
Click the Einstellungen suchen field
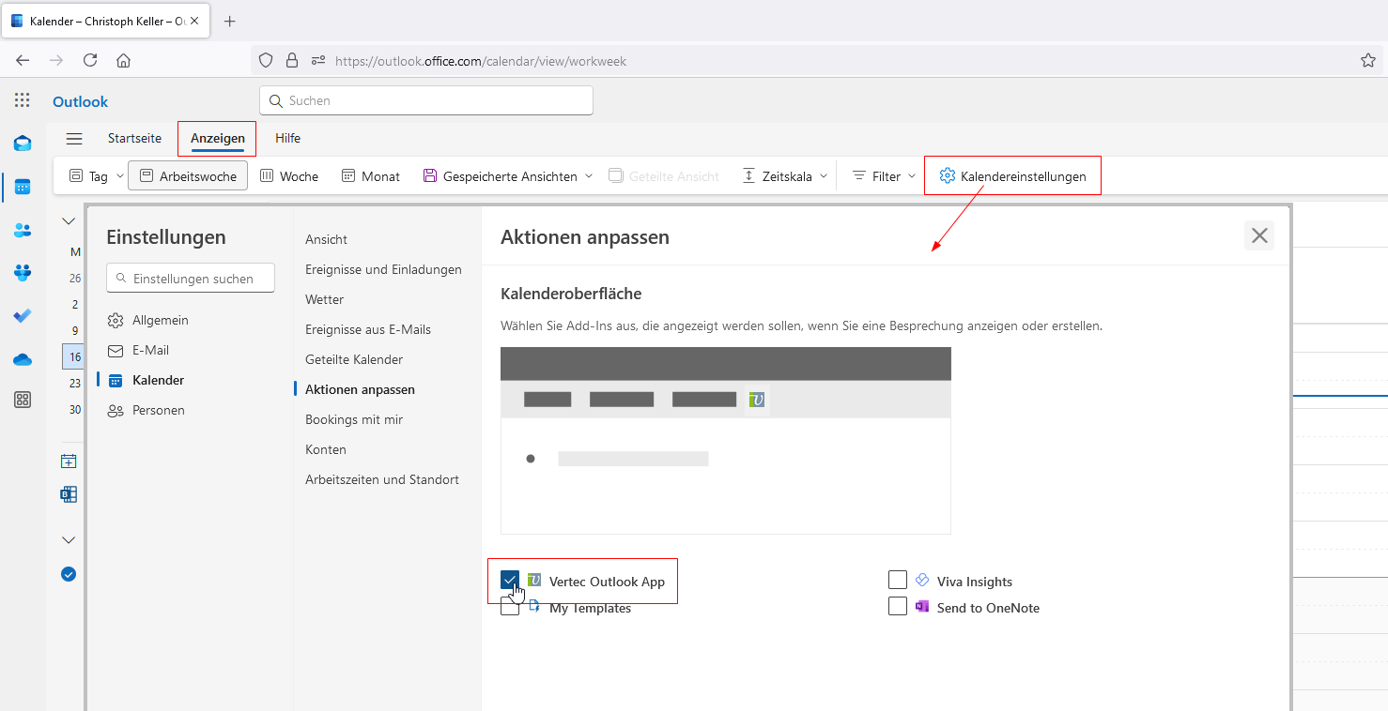(192, 279)
